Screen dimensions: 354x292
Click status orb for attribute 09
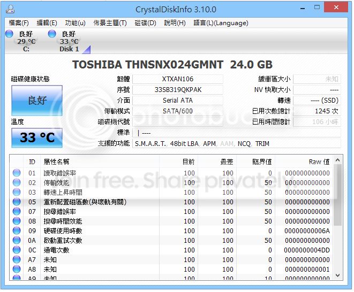(17, 230)
